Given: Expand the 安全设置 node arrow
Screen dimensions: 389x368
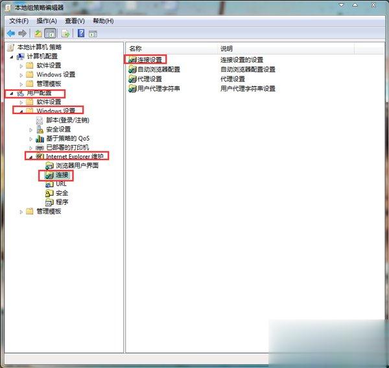Looking at the screenshot, I should [x=30, y=130].
